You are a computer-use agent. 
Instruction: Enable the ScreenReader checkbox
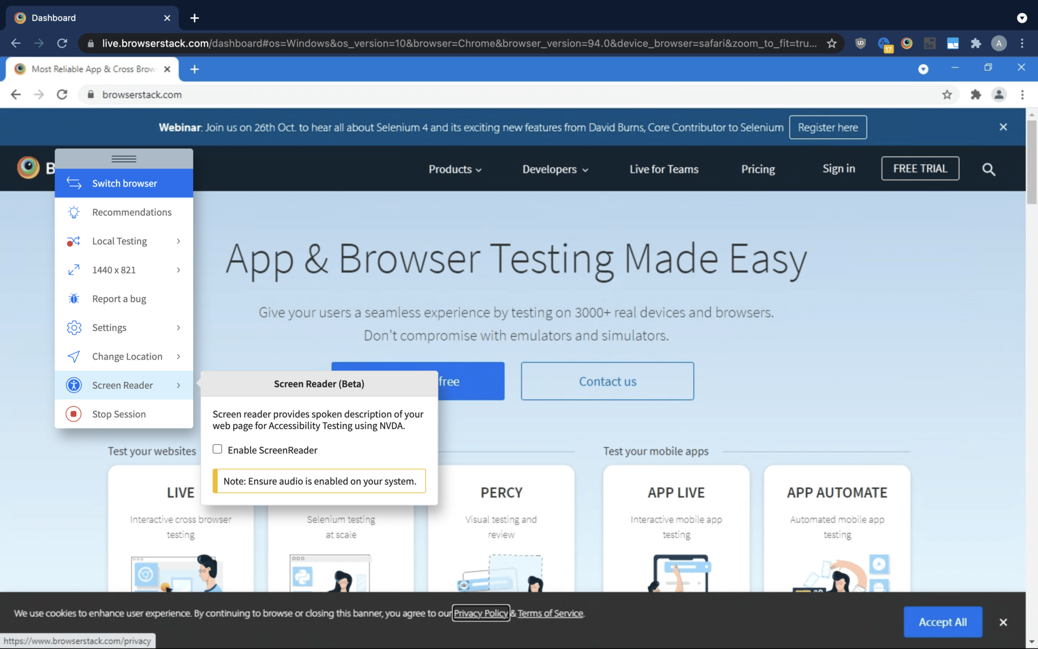[217, 449]
